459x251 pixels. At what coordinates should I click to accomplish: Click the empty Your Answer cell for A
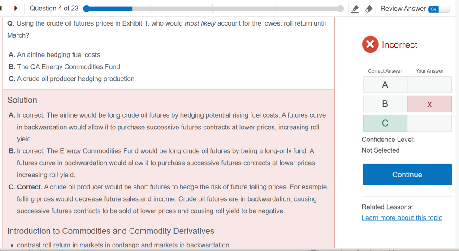coord(429,85)
